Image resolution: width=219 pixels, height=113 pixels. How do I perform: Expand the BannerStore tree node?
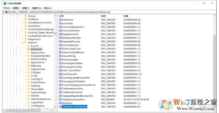point(25,63)
